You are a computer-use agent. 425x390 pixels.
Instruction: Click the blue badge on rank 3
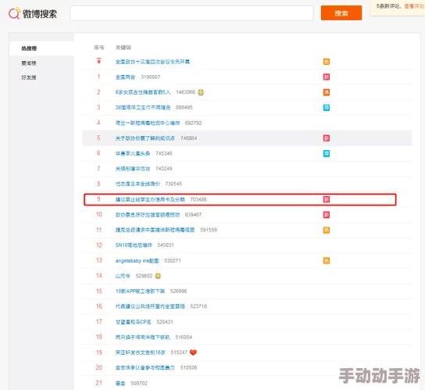coord(327,108)
